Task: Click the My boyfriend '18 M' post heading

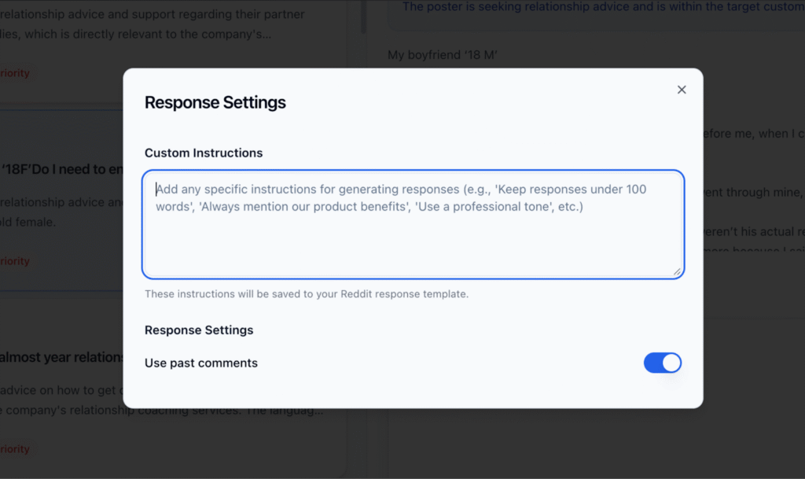Action: click(442, 54)
